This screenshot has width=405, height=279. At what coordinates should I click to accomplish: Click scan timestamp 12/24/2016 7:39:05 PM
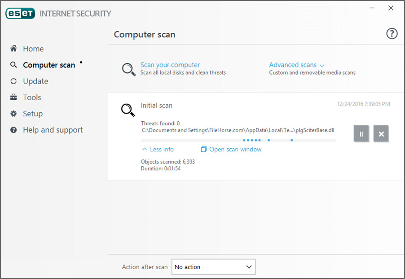(364, 104)
